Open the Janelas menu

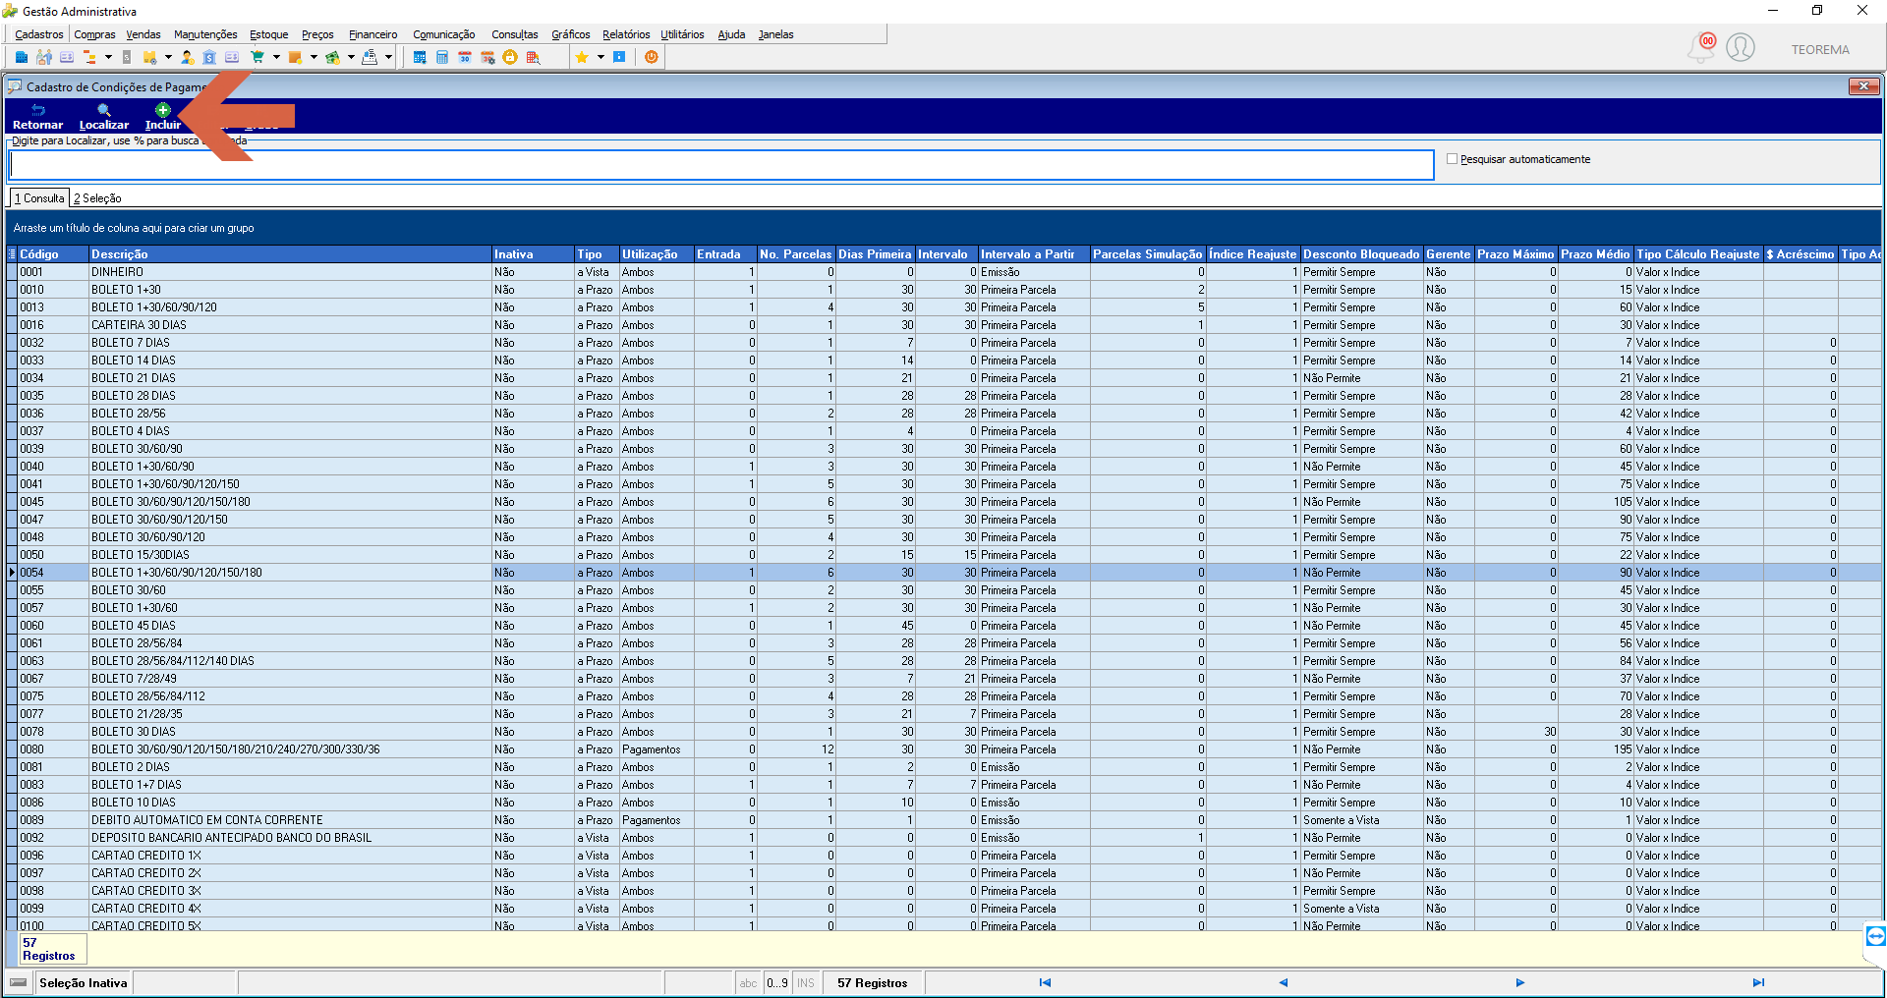point(775,34)
